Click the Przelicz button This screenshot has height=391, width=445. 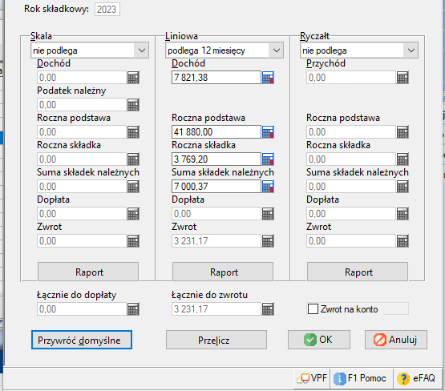pyautogui.click(x=216, y=340)
